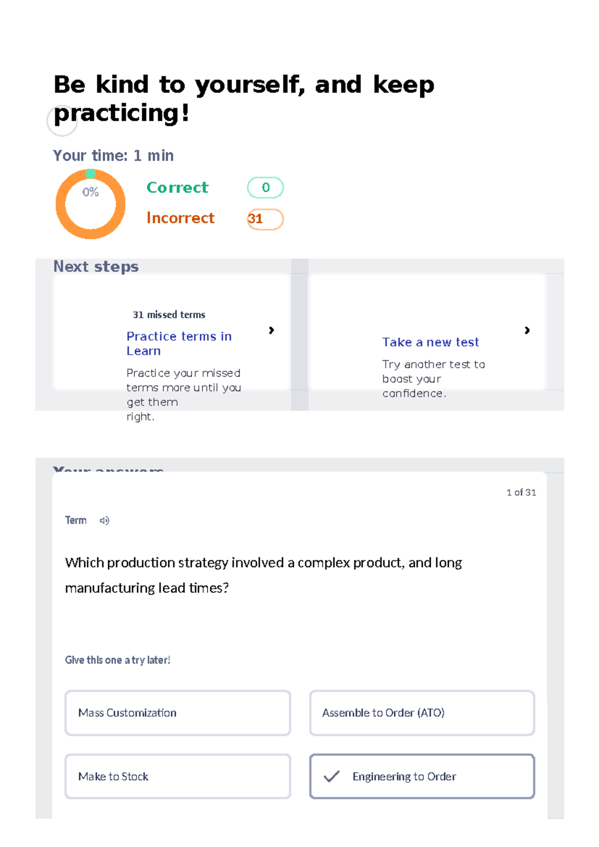
Task: Click the 1 of 31 question counter
Action: coord(521,492)
